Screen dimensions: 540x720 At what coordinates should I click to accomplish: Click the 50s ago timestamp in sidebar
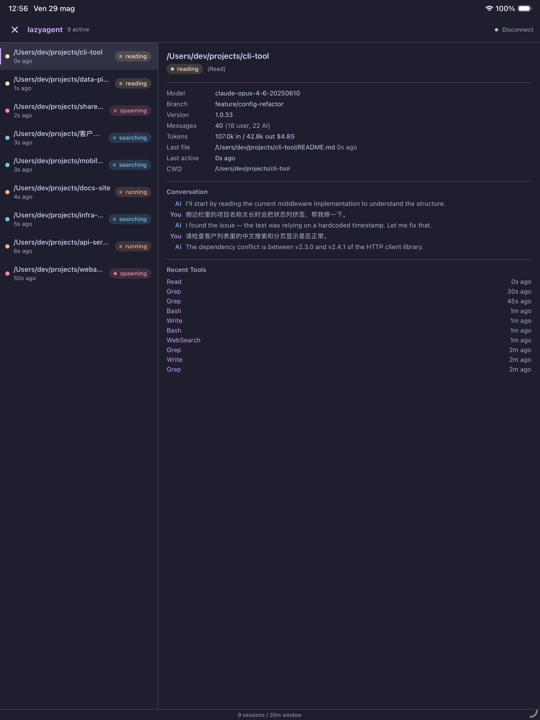(x=25, y=278)
